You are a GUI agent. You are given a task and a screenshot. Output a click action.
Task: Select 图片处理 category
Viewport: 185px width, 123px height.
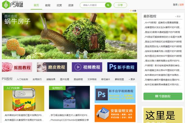pos(64,80)
